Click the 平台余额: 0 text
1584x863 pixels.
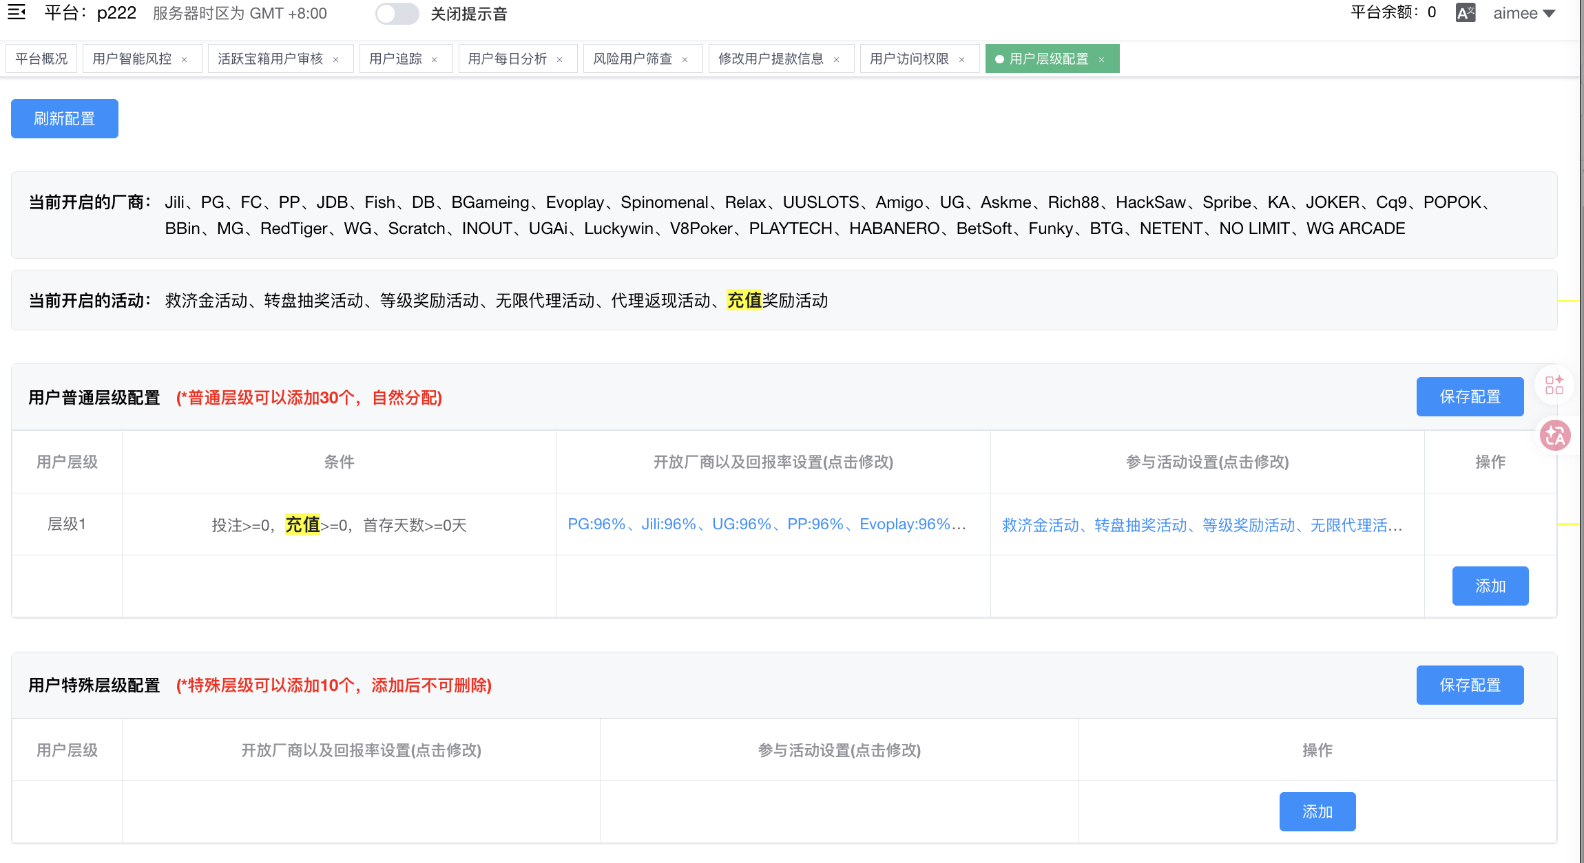click(x=1393, y=12)
